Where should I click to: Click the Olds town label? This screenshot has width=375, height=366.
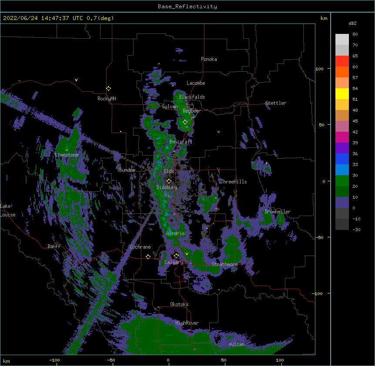(169, 171)
